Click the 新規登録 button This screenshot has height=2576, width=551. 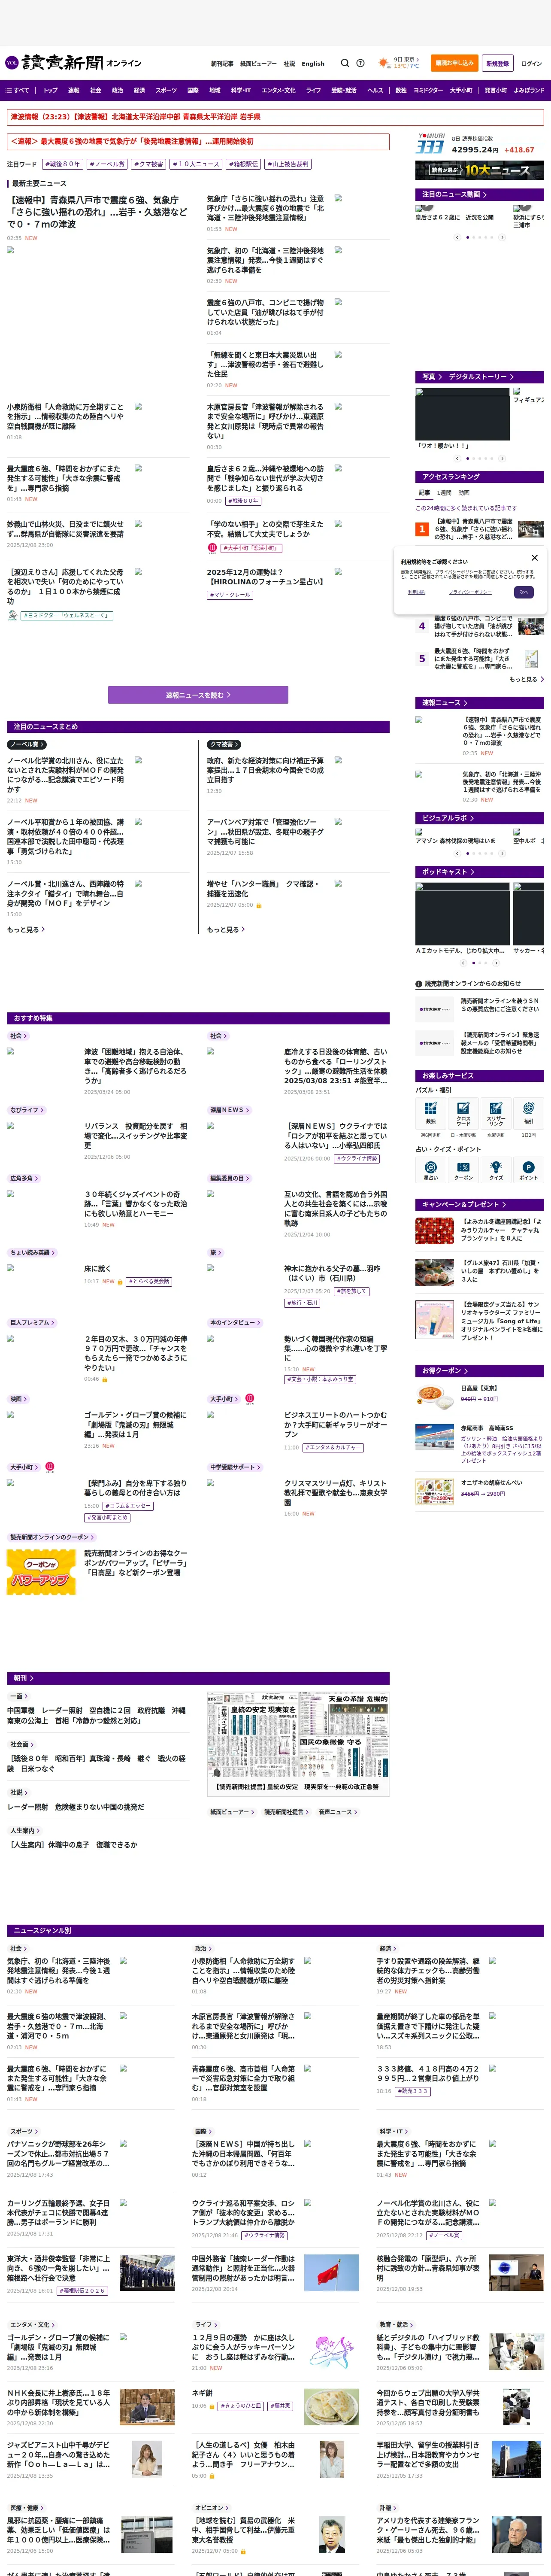tap(497, 63)
